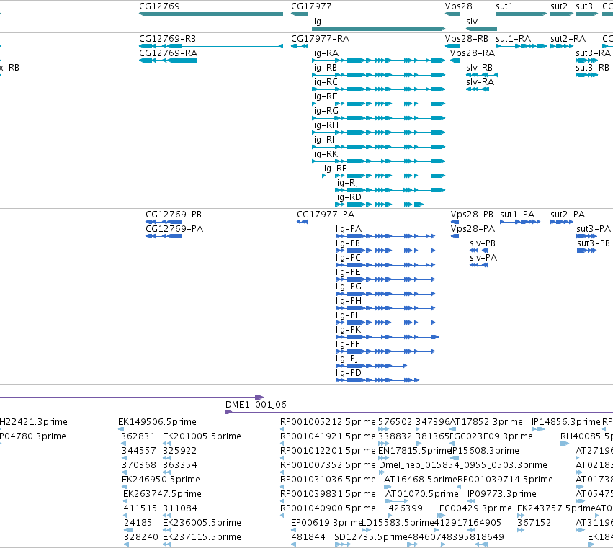613x548 pixels.
Task: Click EST EK243757.5prime label
Action: pos(556,508)
